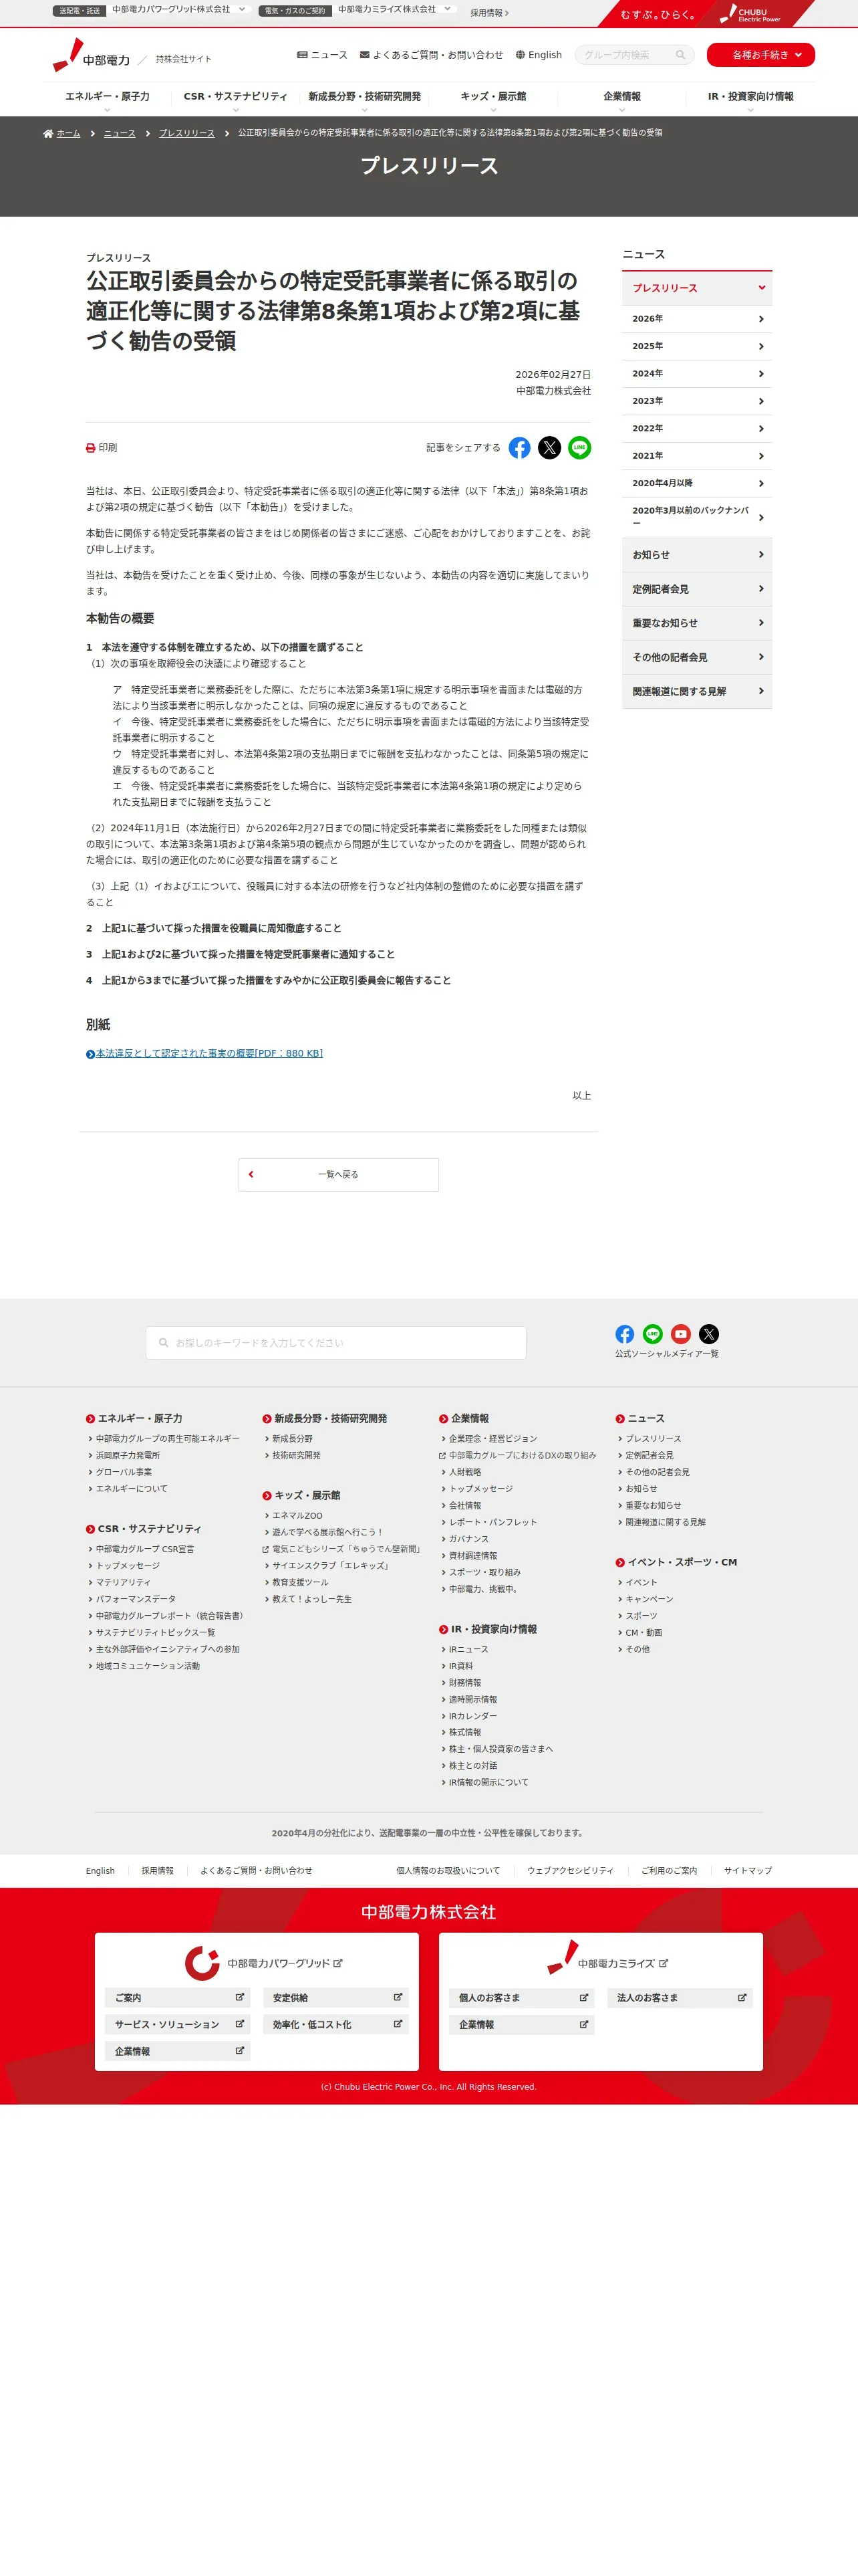The height and width of the screenshot is (2576, 858).
Task: Click PDF link arrow icon under 別紙
Action: tap(90, 1054)
